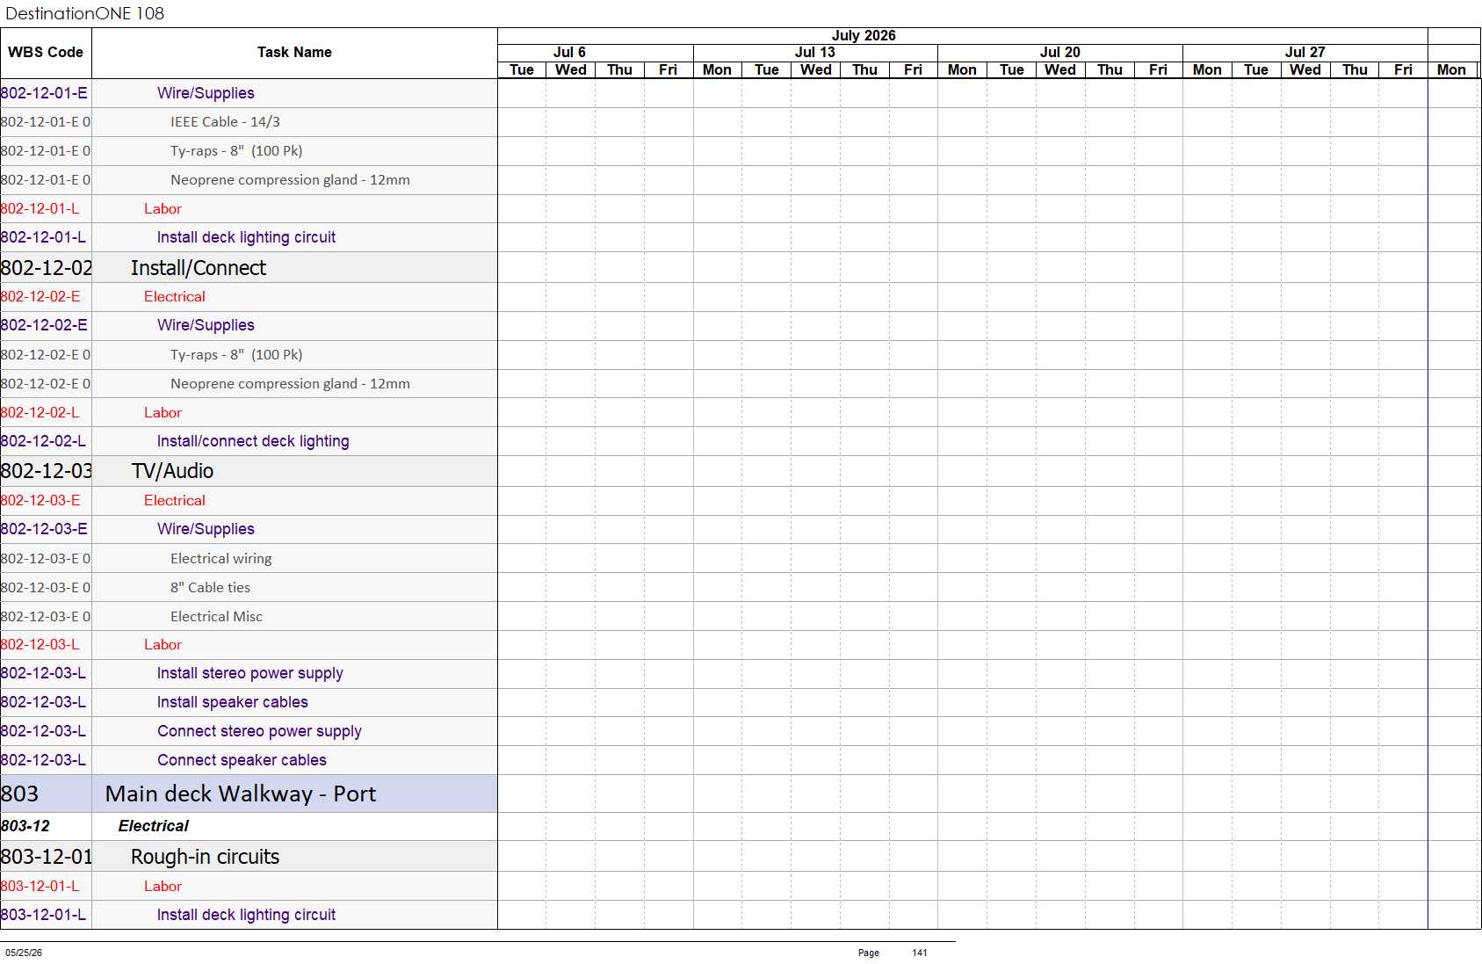Click the Jul 6 week header
Screen dimensions: 1482x964
(569, 53)
